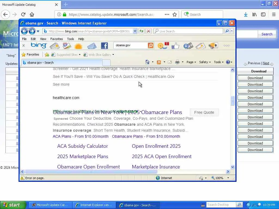
Task: Click the Bing logo on the toolbar
Action: point(39,45)
